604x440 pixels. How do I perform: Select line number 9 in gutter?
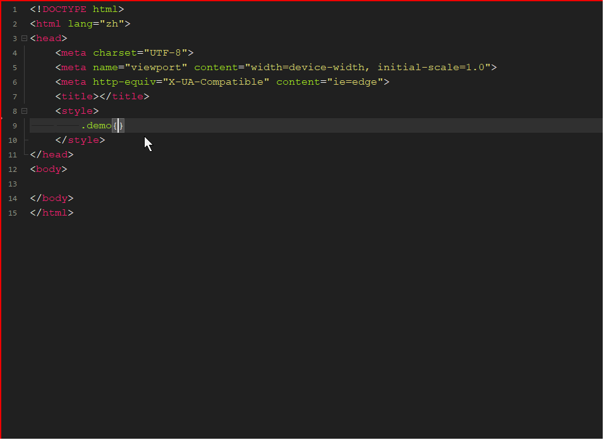pyautogui.click(x=15, y=126)
